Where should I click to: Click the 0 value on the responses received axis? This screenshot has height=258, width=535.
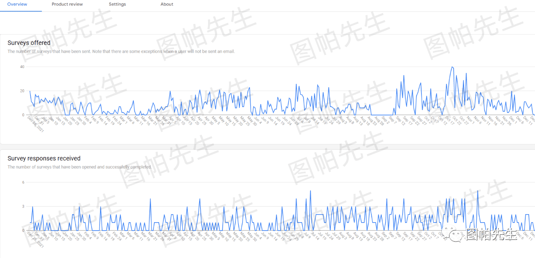(23, 231)
